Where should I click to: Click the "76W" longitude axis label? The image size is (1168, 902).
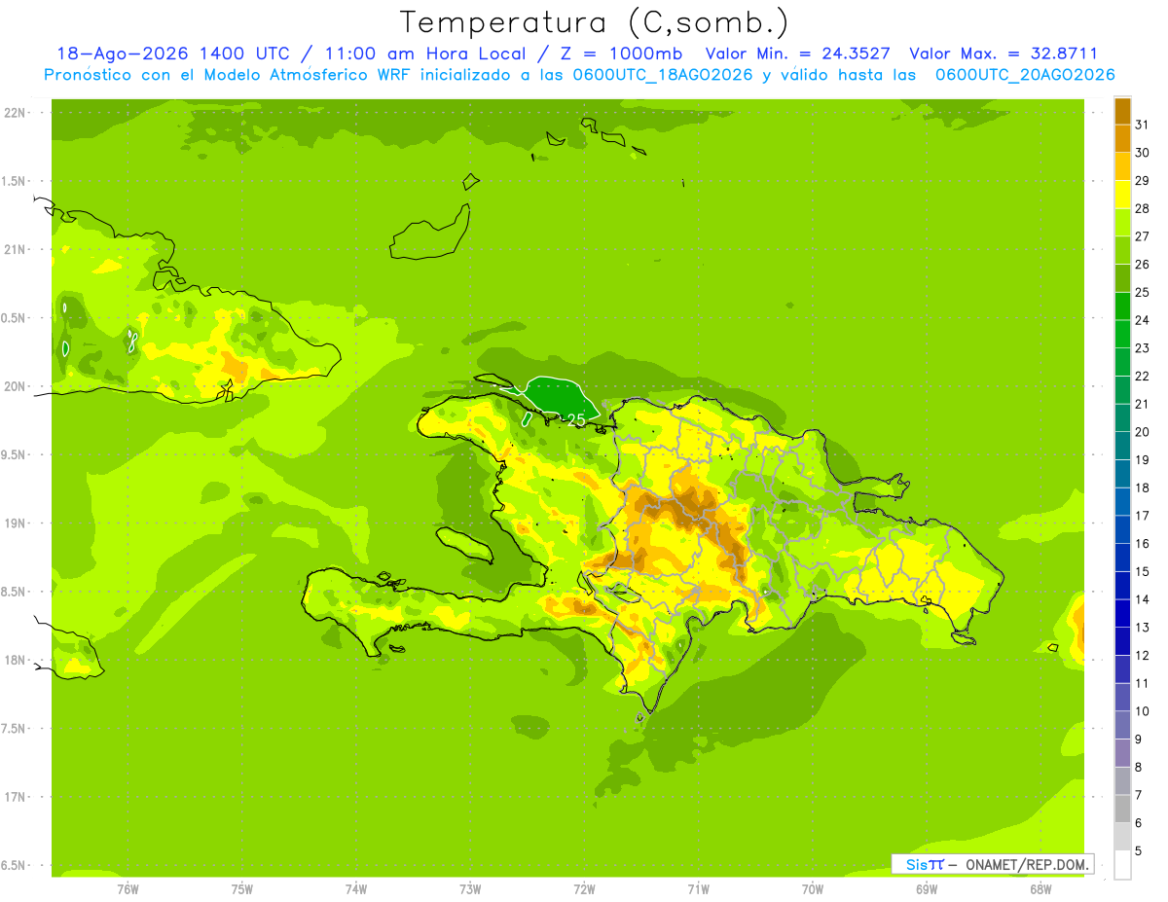tap(128, 888)
